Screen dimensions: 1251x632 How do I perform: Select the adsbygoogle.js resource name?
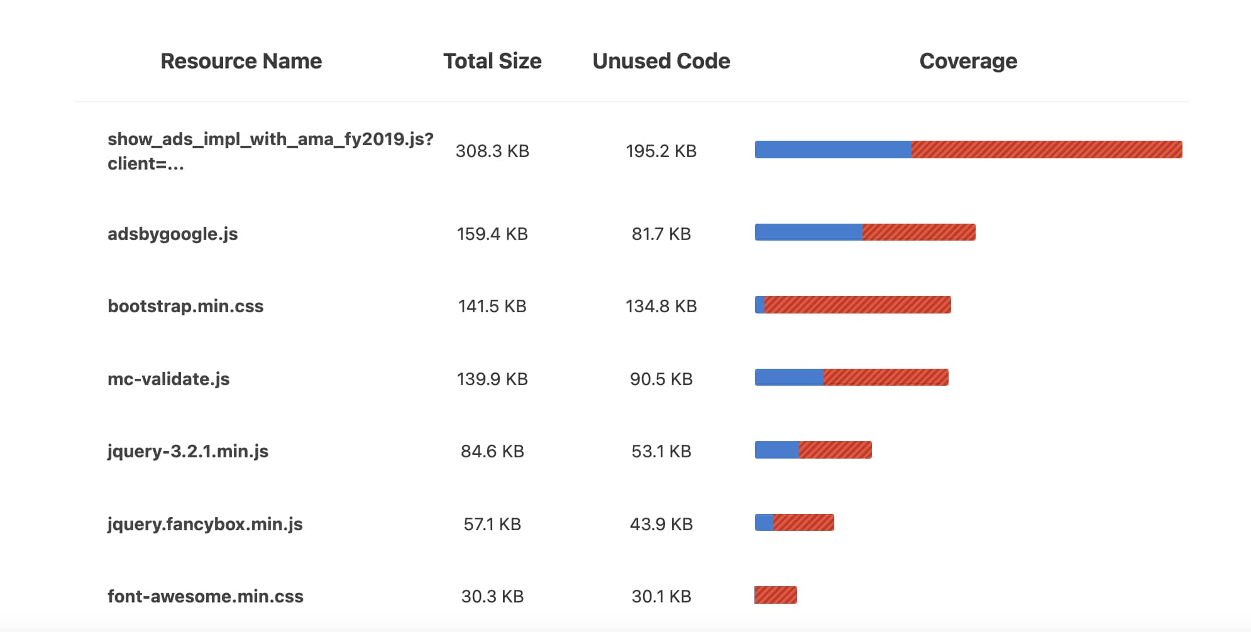172,234
